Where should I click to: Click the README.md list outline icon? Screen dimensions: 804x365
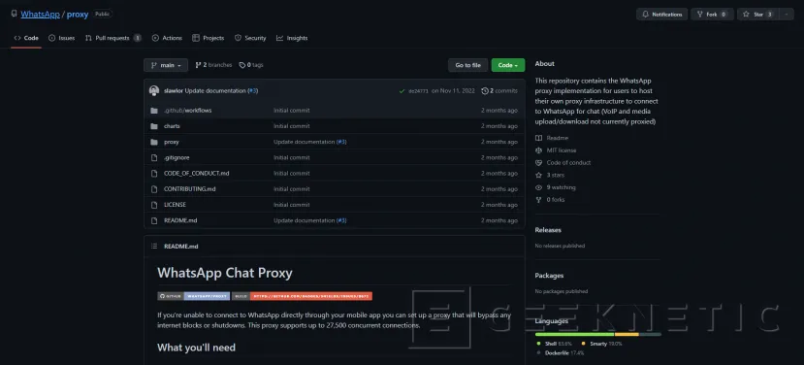point(154,247)
